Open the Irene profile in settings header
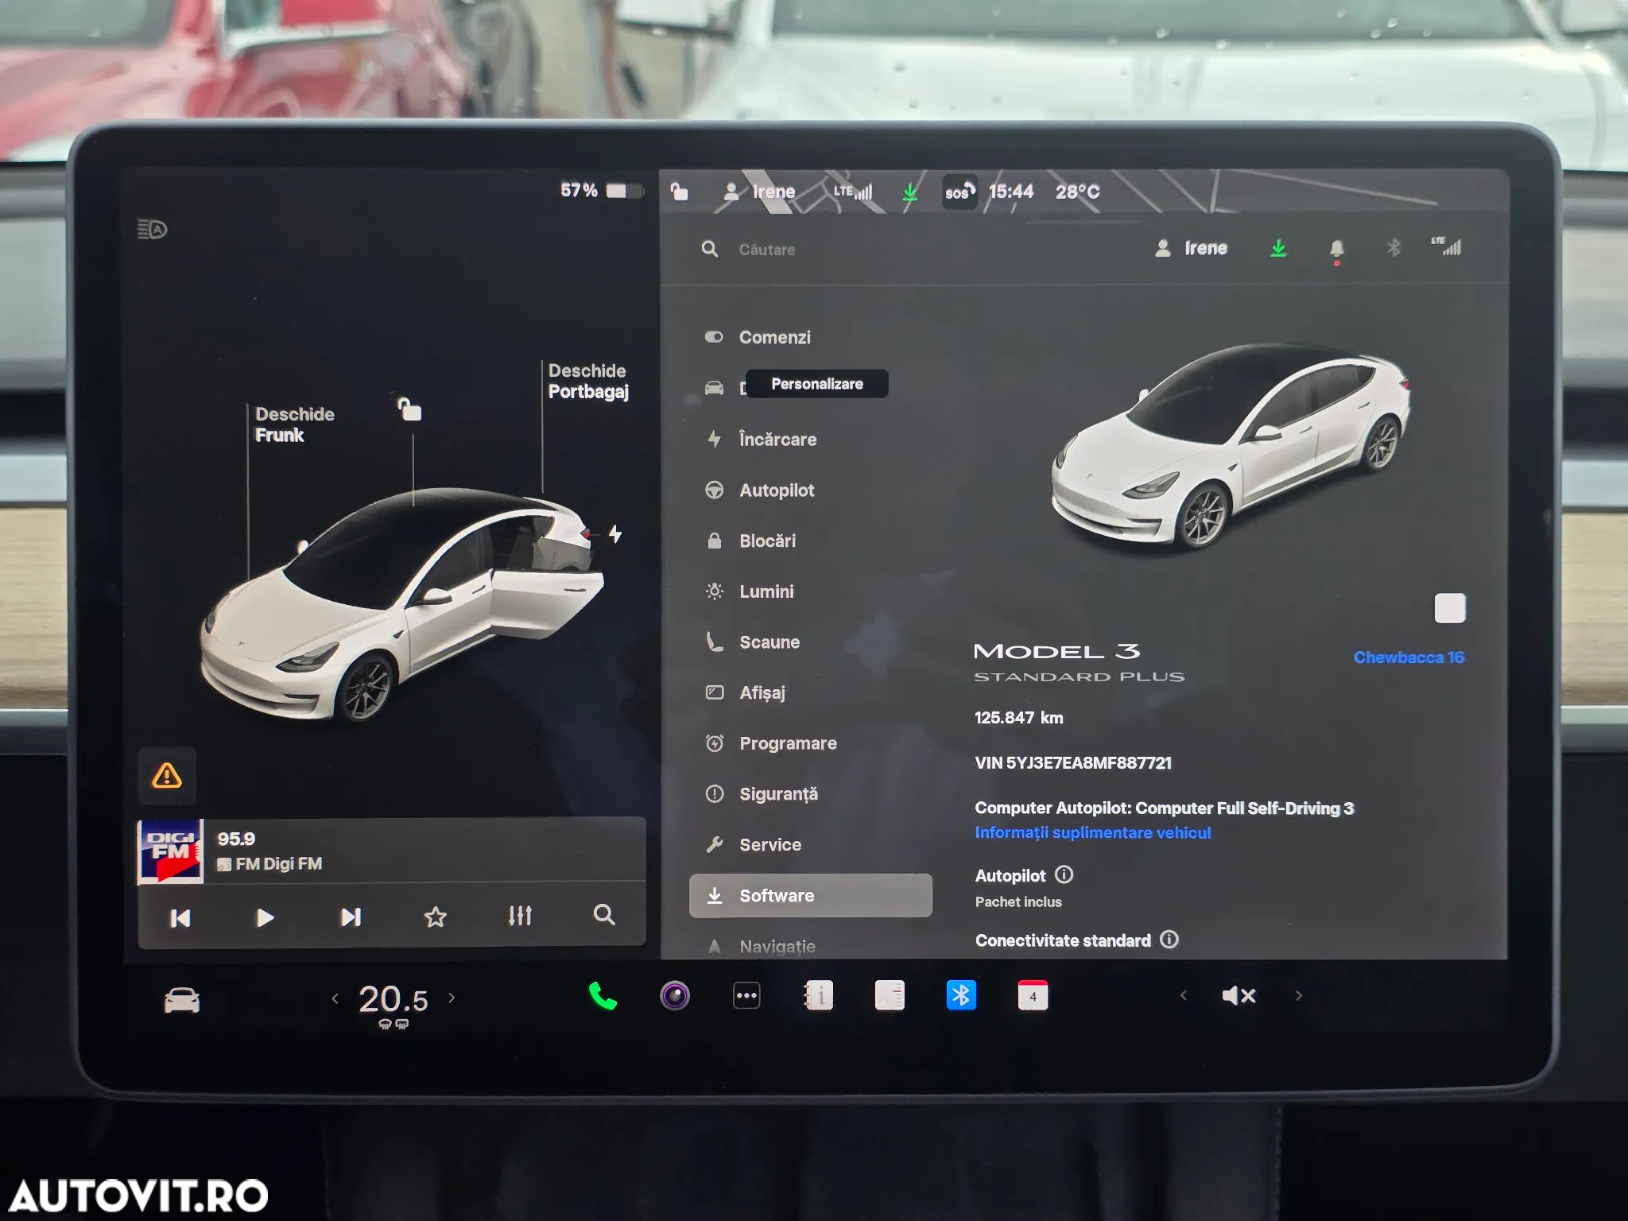This screenshot has width=1628, height=1221. click(1191, 248)
